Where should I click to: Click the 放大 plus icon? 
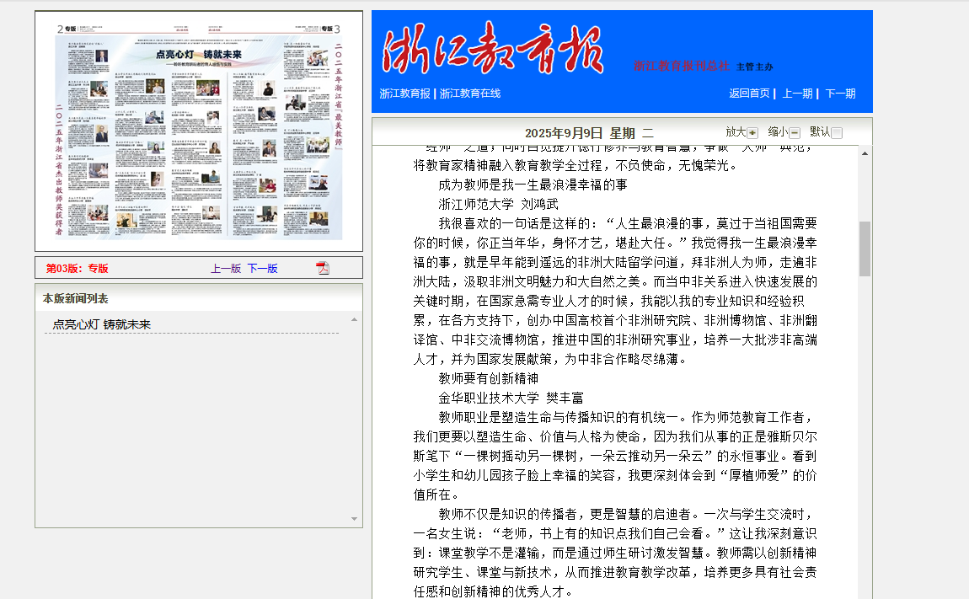[752, 133]
